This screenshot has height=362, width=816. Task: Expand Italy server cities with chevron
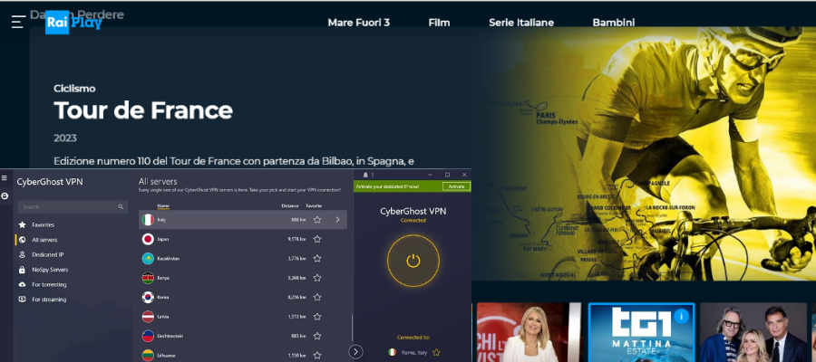click(338, 220)
